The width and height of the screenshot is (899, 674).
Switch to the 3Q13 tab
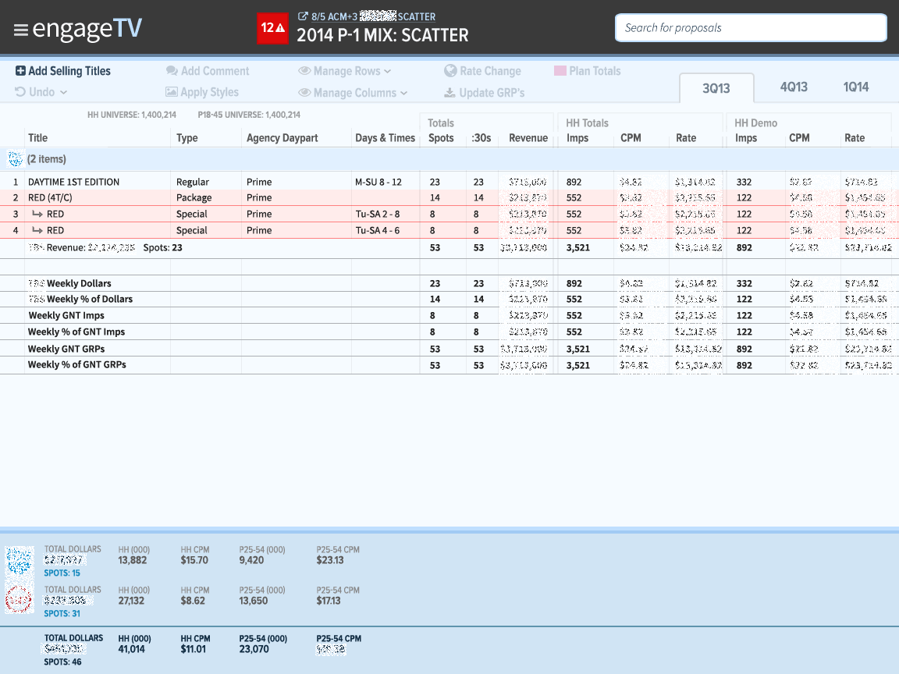tap(716, 88)
